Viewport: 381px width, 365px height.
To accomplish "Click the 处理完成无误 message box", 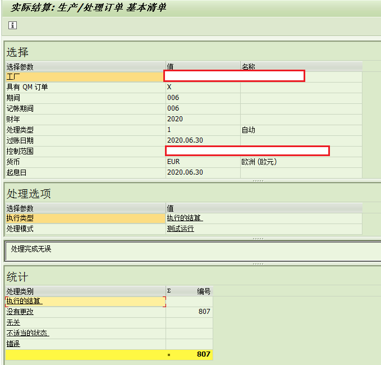I will (x=193, y=251).
